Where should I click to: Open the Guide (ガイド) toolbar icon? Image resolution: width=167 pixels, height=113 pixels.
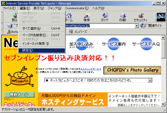click(x=105, y=17)
